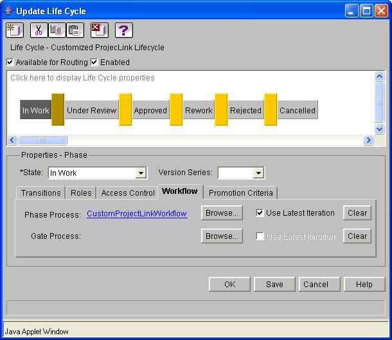392x340 pixels.
Task: Switch to the Transitions tab
Action: tap(40, 193)
